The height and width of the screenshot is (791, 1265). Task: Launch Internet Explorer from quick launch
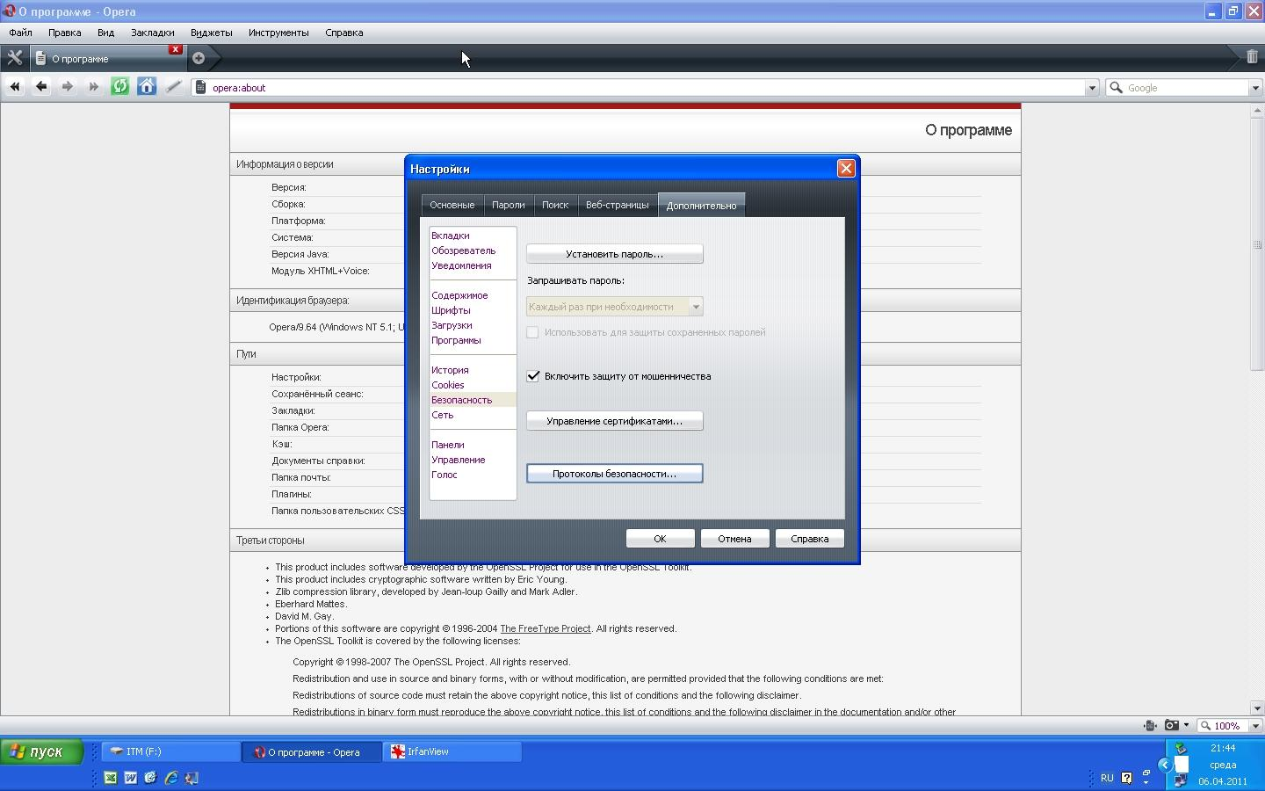(171, 778)
